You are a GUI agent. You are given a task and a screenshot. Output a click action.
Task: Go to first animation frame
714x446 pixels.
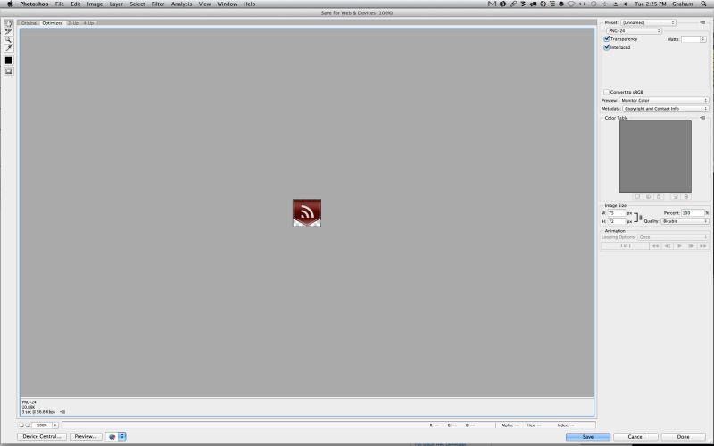(655, 246)
